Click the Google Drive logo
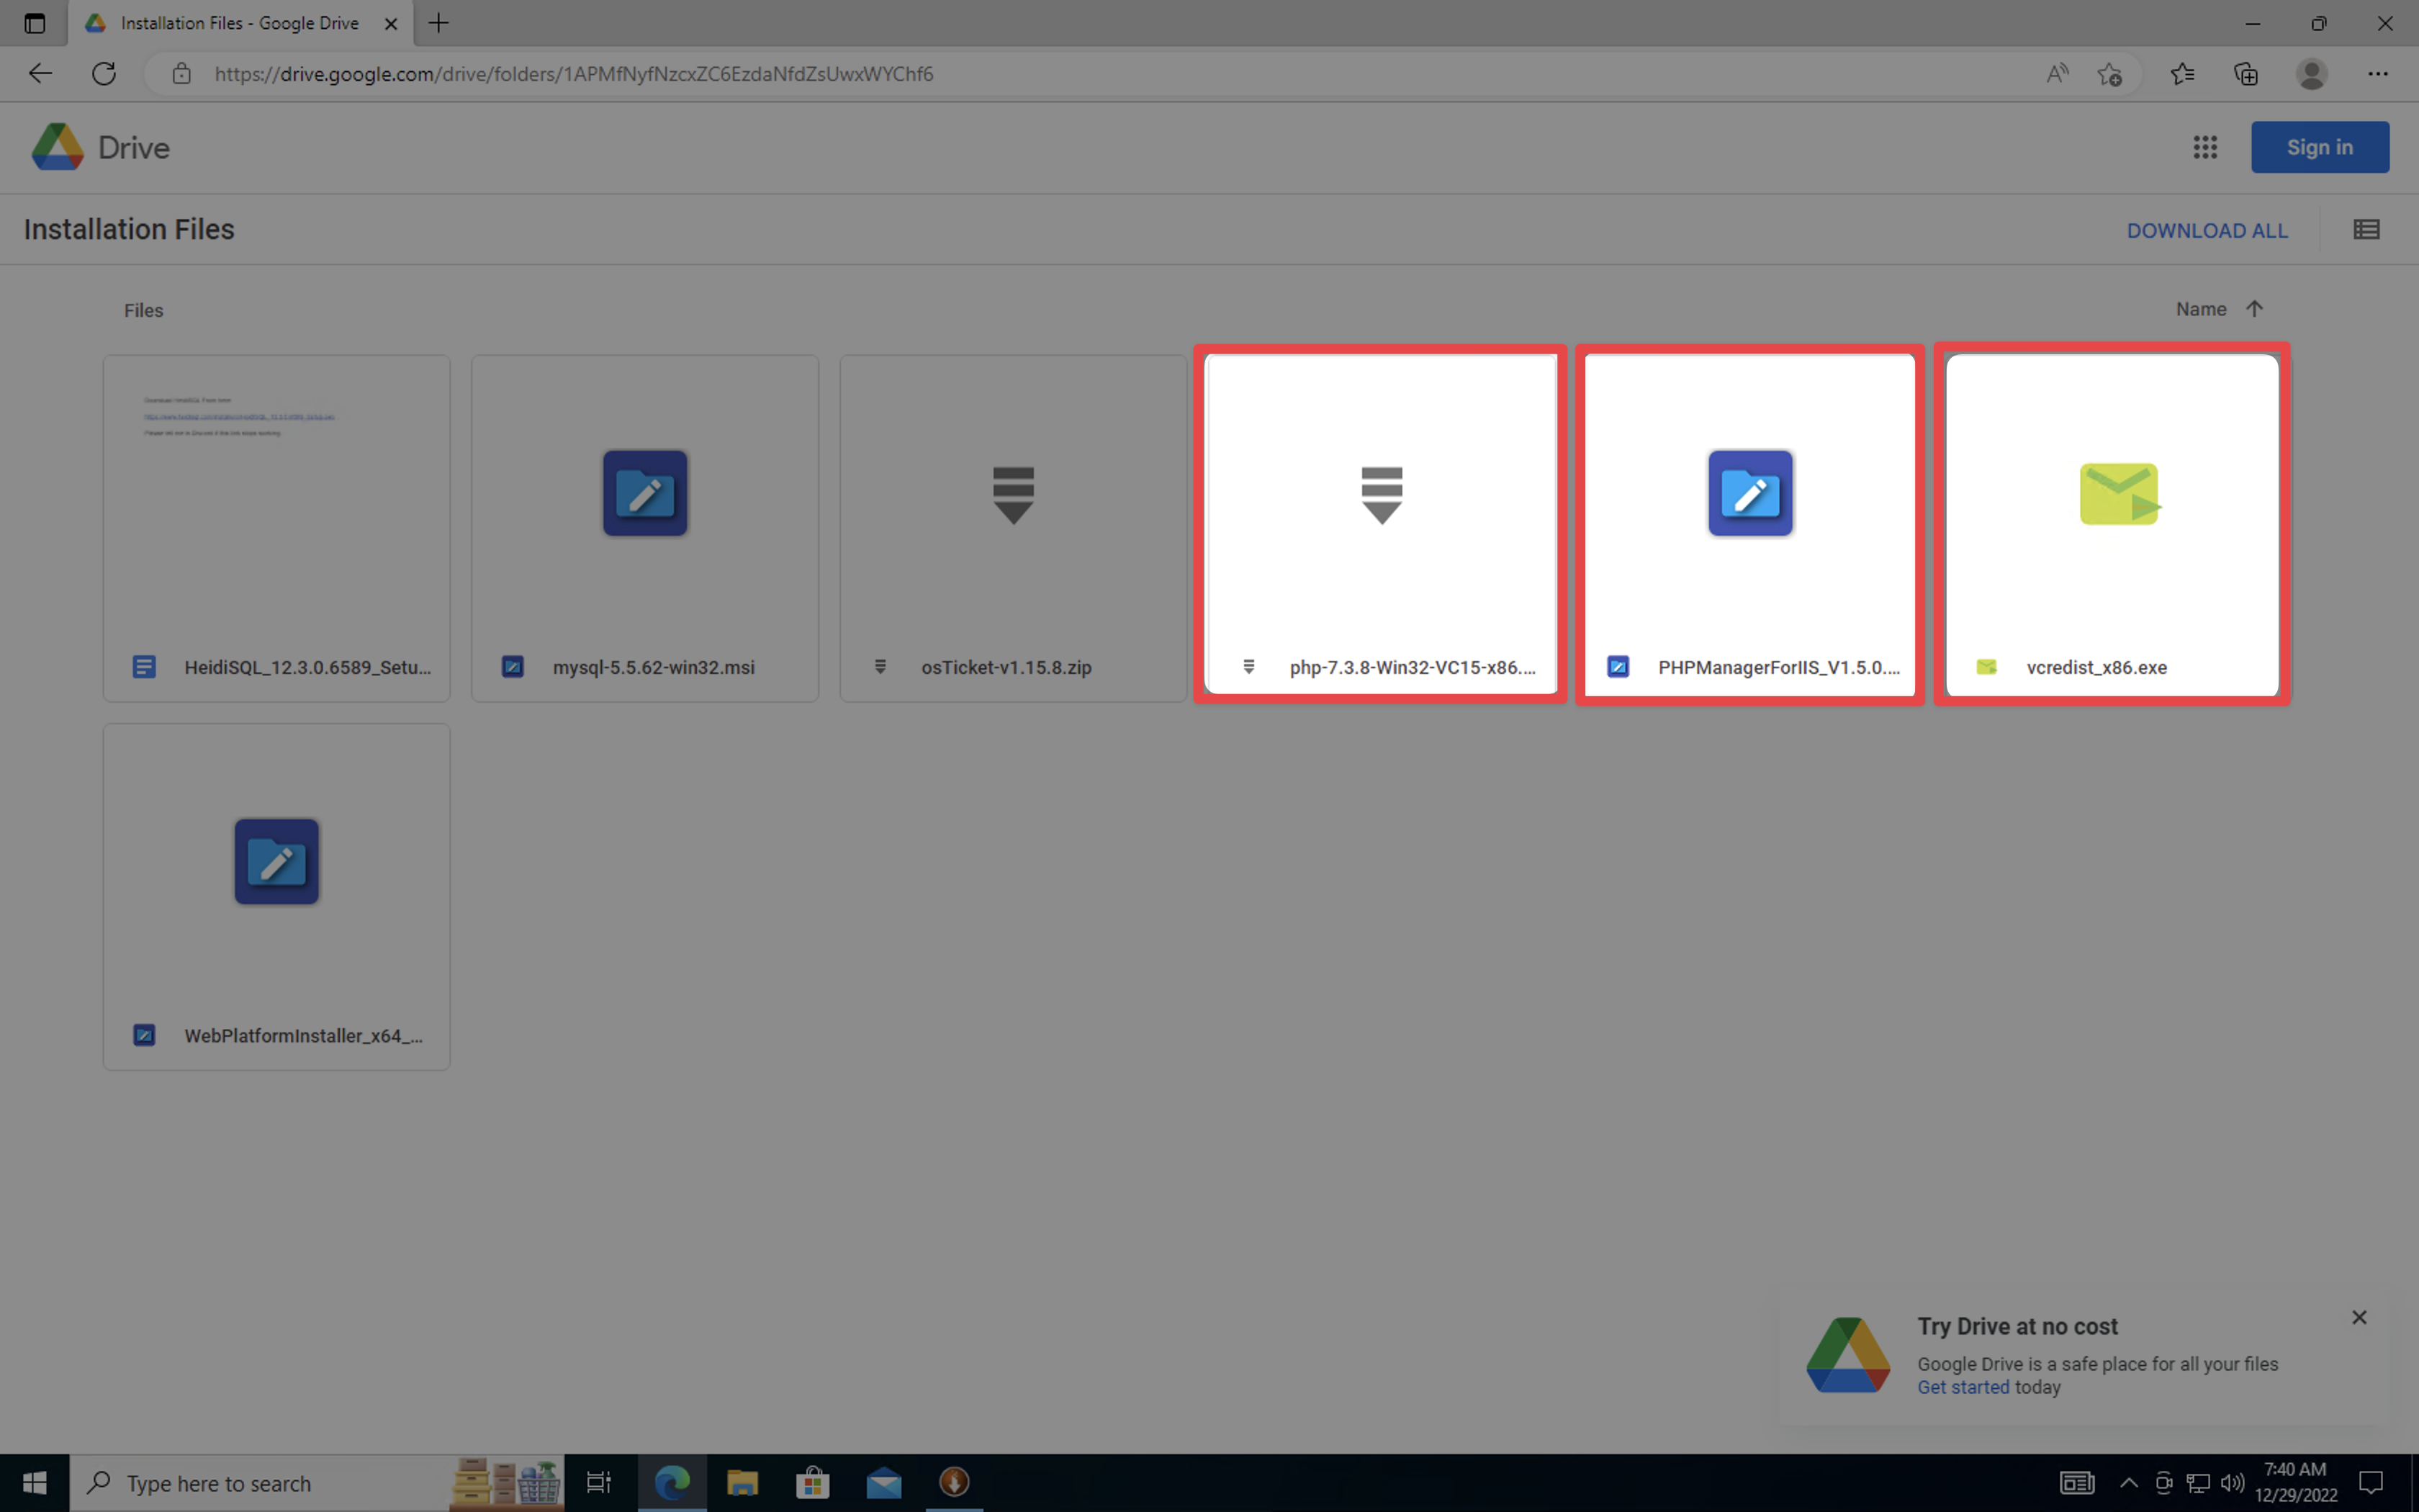 click(x=58, y=148)
